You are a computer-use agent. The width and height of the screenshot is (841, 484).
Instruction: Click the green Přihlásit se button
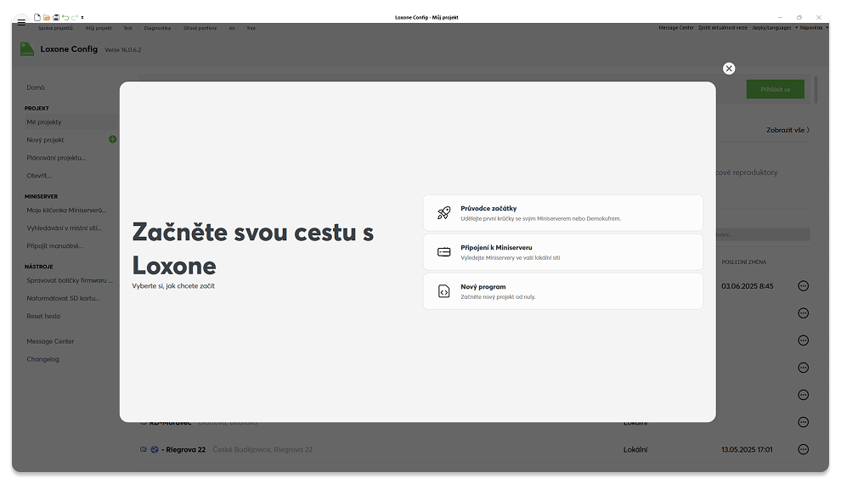click(x=775, y=89)
